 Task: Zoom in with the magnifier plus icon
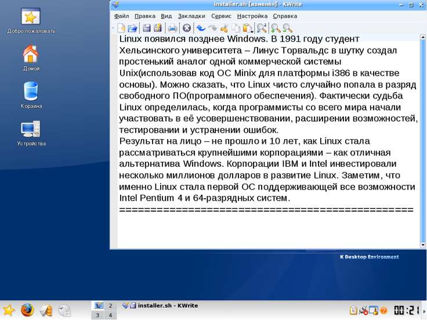(276, 28)
